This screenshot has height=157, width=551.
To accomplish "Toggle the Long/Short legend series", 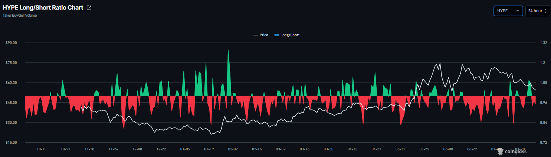I will click(286, 35).
